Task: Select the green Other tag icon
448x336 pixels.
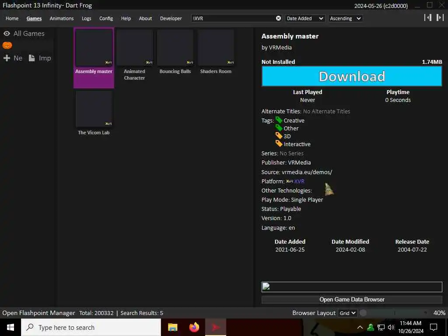Action: pos(279,128)
